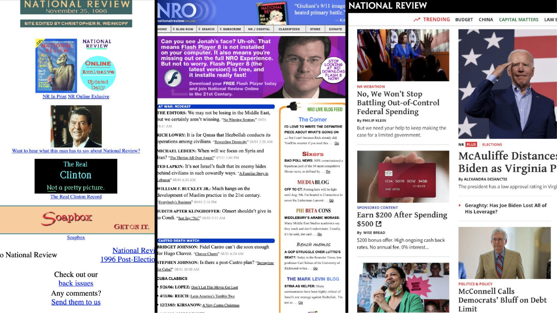This screenshot has height=313, width=557.
Task: Select the Classifieds menu item
Action: tap(289, 29)
